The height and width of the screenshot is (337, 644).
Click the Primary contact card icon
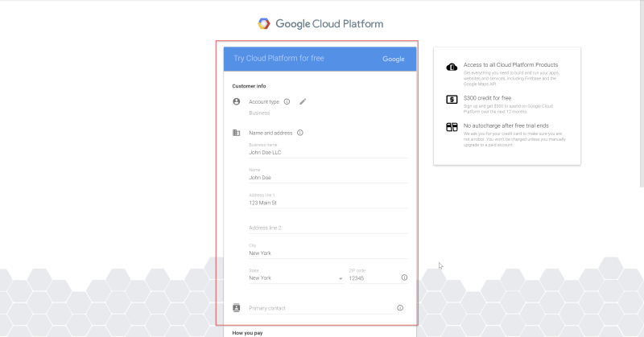pyautogui.click(x=236, y=307)
